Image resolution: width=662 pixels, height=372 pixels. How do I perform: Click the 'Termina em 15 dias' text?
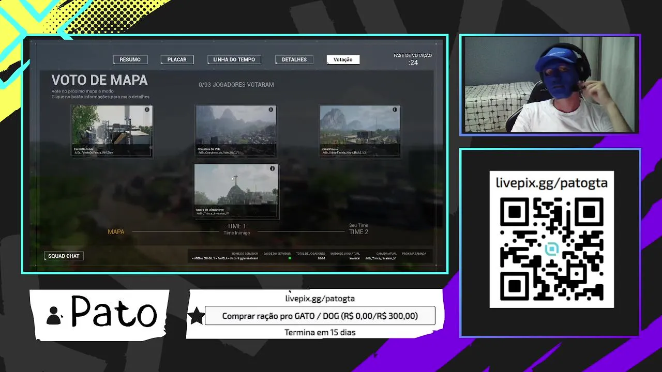(x=320, y=332)
